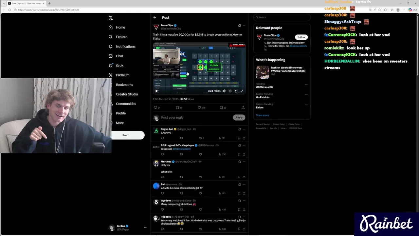Click the browser address bar

click(190, 10)
